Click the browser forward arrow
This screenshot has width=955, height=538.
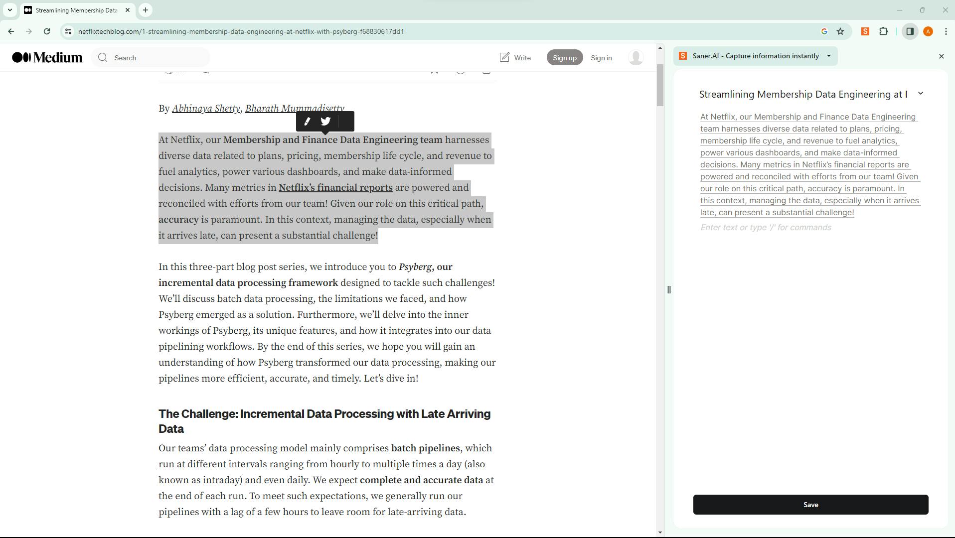pos(29,31)
